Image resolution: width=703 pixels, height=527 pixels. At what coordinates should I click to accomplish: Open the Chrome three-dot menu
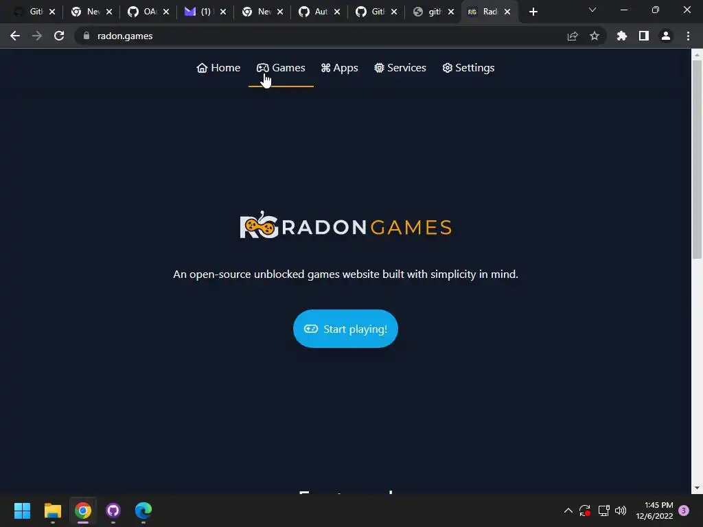pos(688,36)
